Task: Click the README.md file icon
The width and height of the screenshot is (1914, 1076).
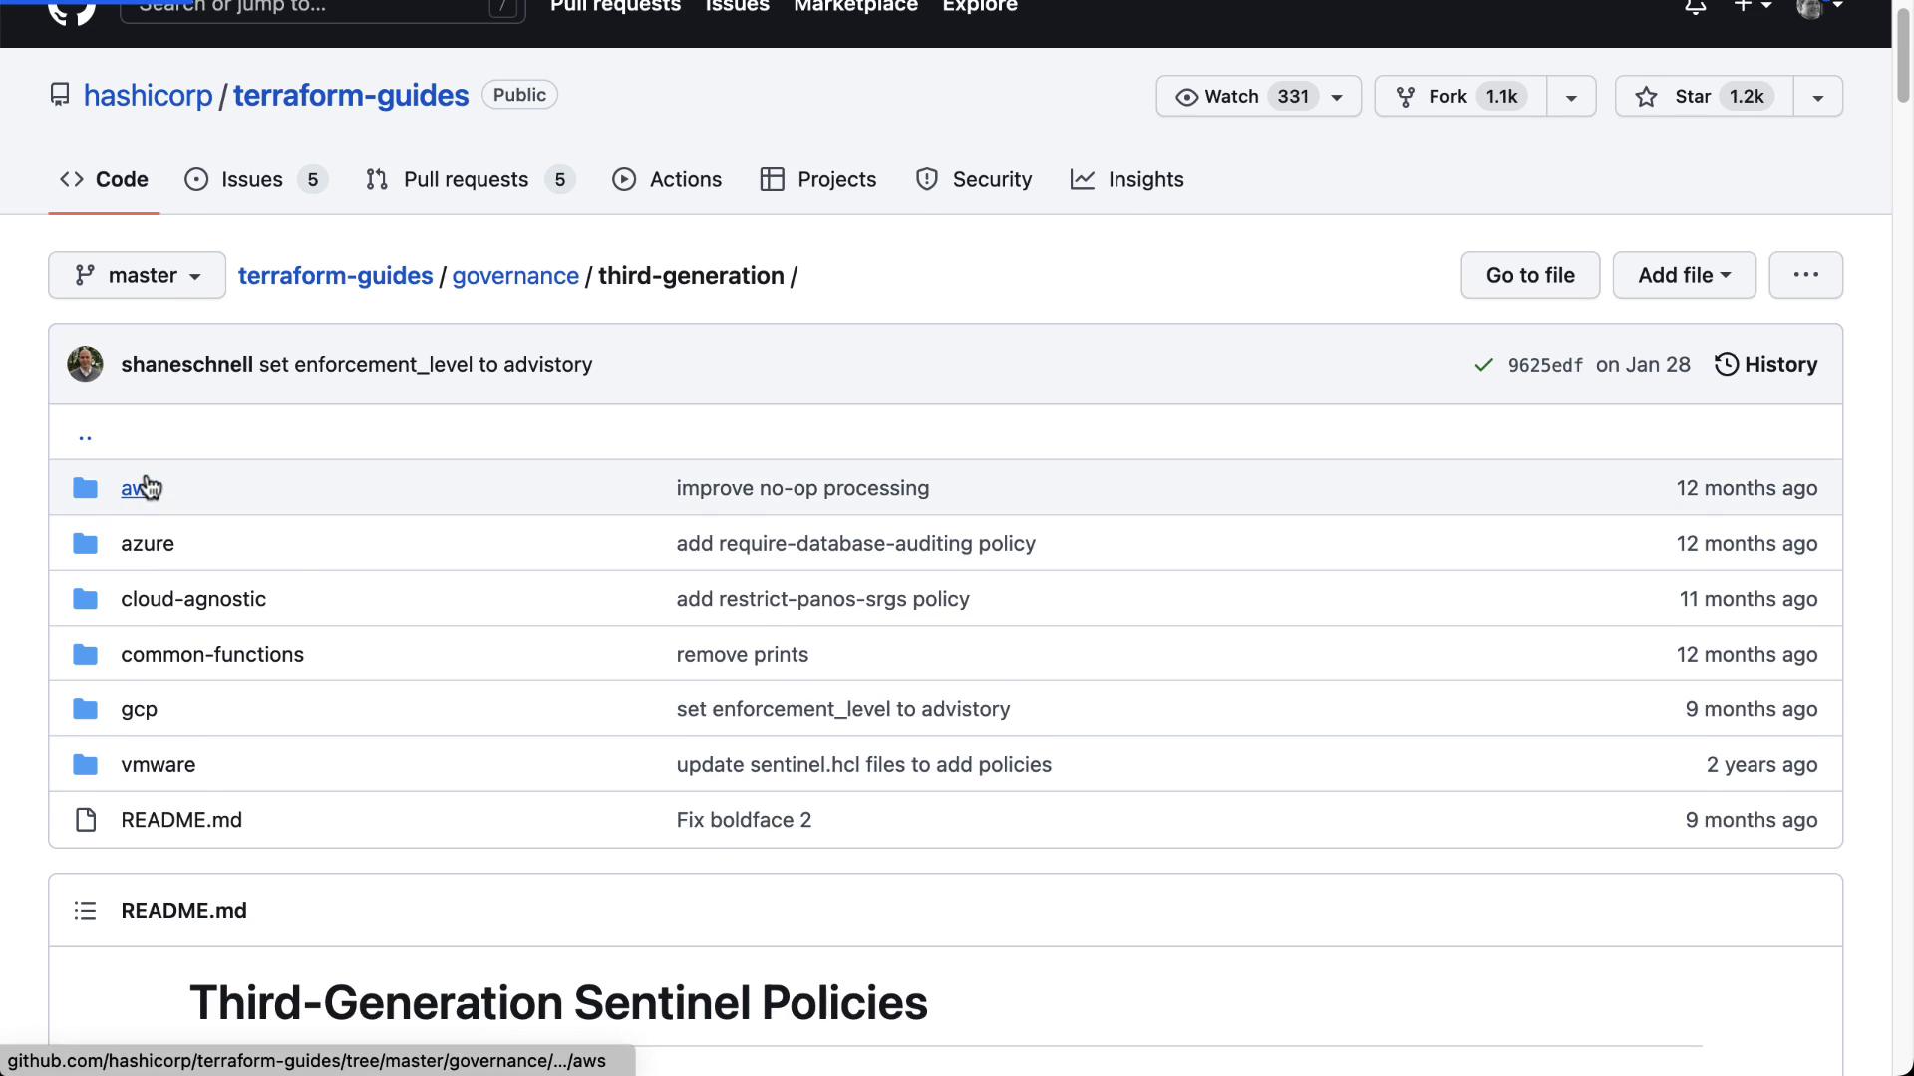Action: click(x=86, y=820)
